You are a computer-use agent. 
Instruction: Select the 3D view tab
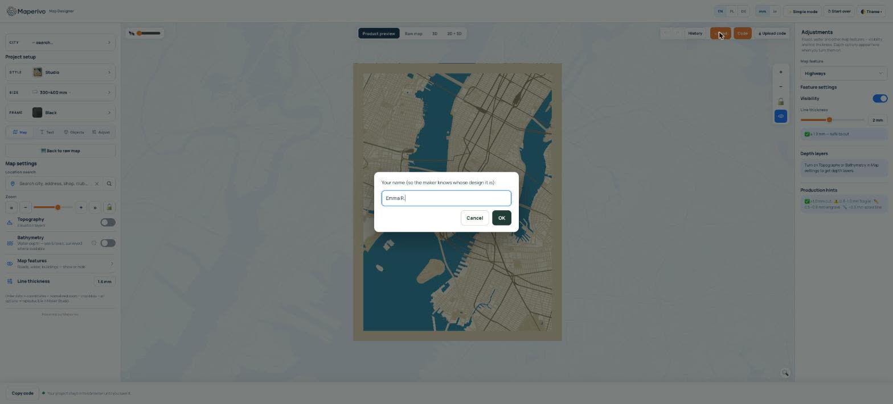435,34
